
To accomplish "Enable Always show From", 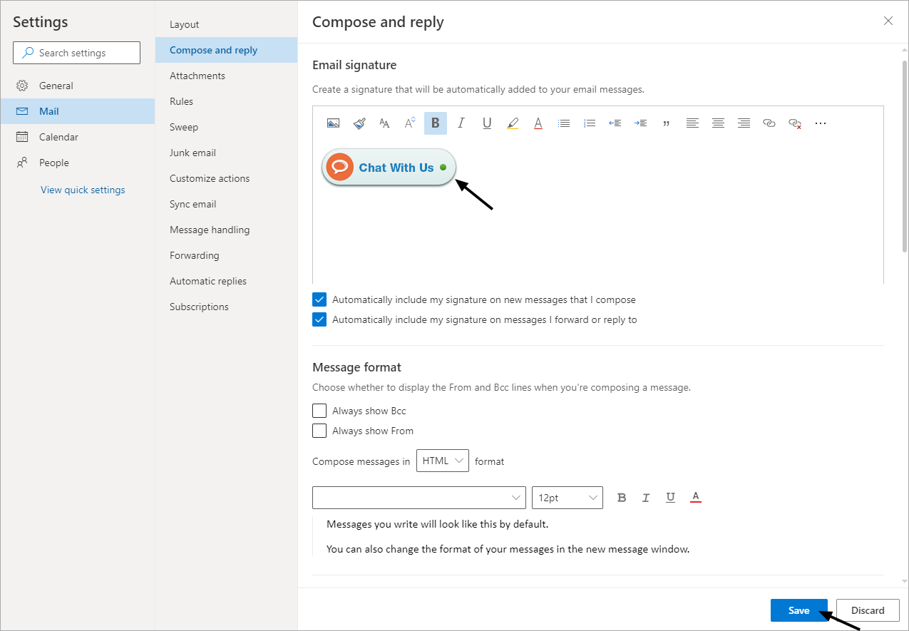I will click(319, 431).
